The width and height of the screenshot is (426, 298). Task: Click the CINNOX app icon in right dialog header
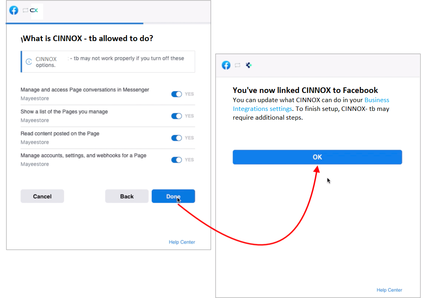click(248, 65)
